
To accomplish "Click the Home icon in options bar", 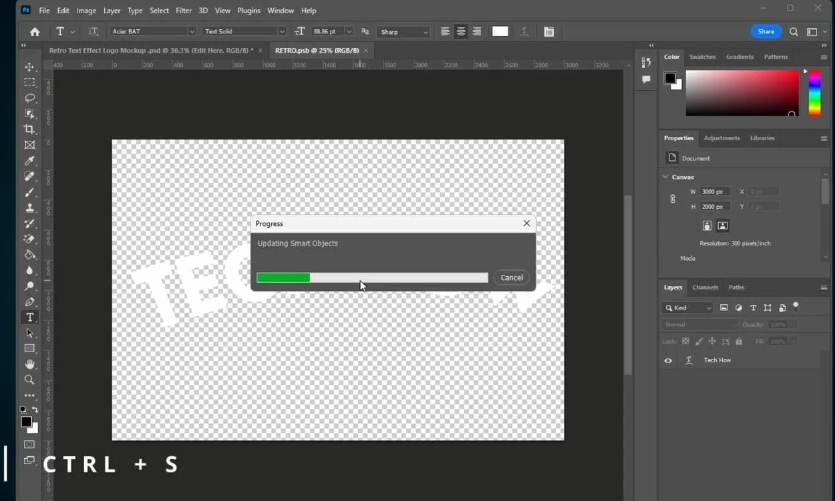I will pyautogui.click(x=35, y=31).
